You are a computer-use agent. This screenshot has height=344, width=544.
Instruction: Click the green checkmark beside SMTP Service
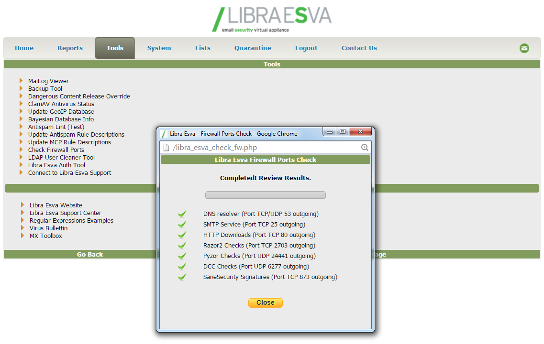[x=182, y=224]
